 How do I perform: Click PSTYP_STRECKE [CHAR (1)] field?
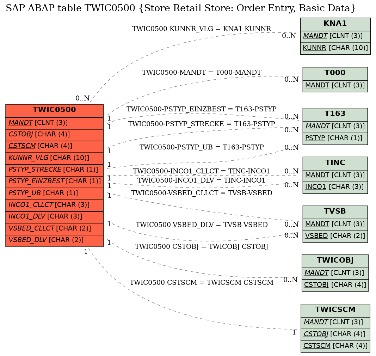point(54,170)
